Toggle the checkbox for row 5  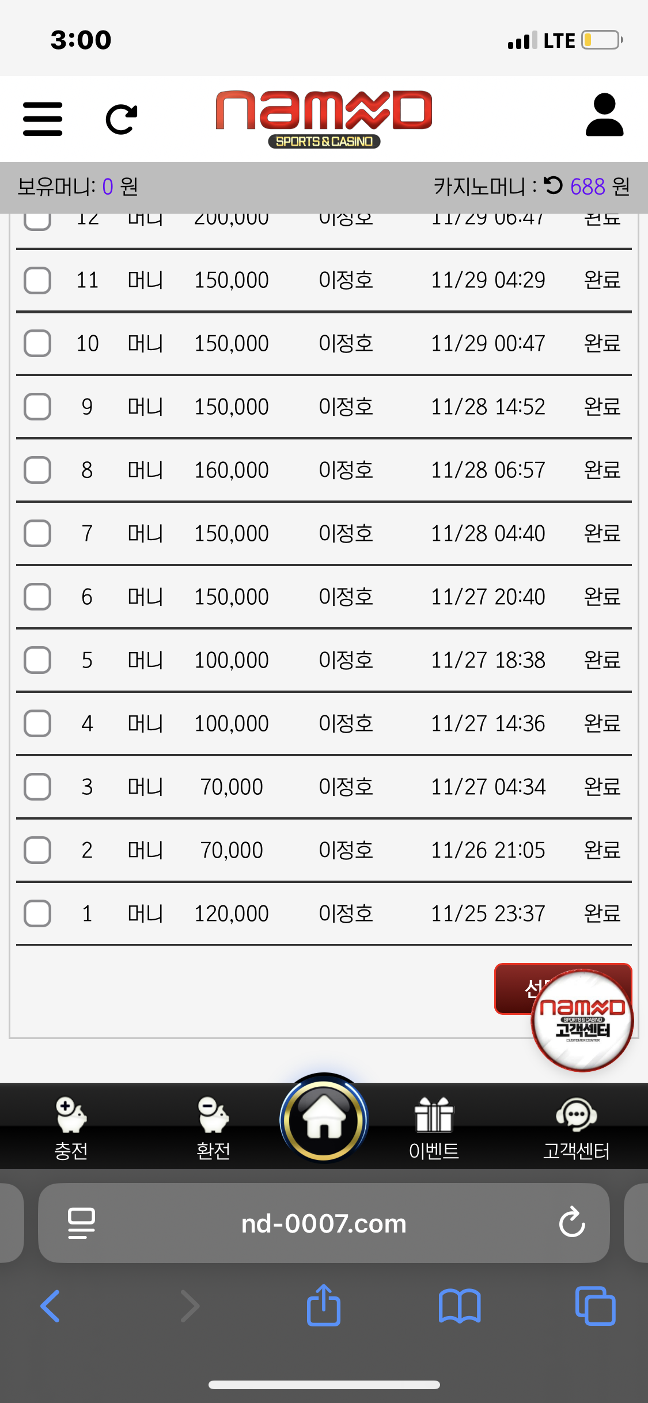tap(37, 660)
